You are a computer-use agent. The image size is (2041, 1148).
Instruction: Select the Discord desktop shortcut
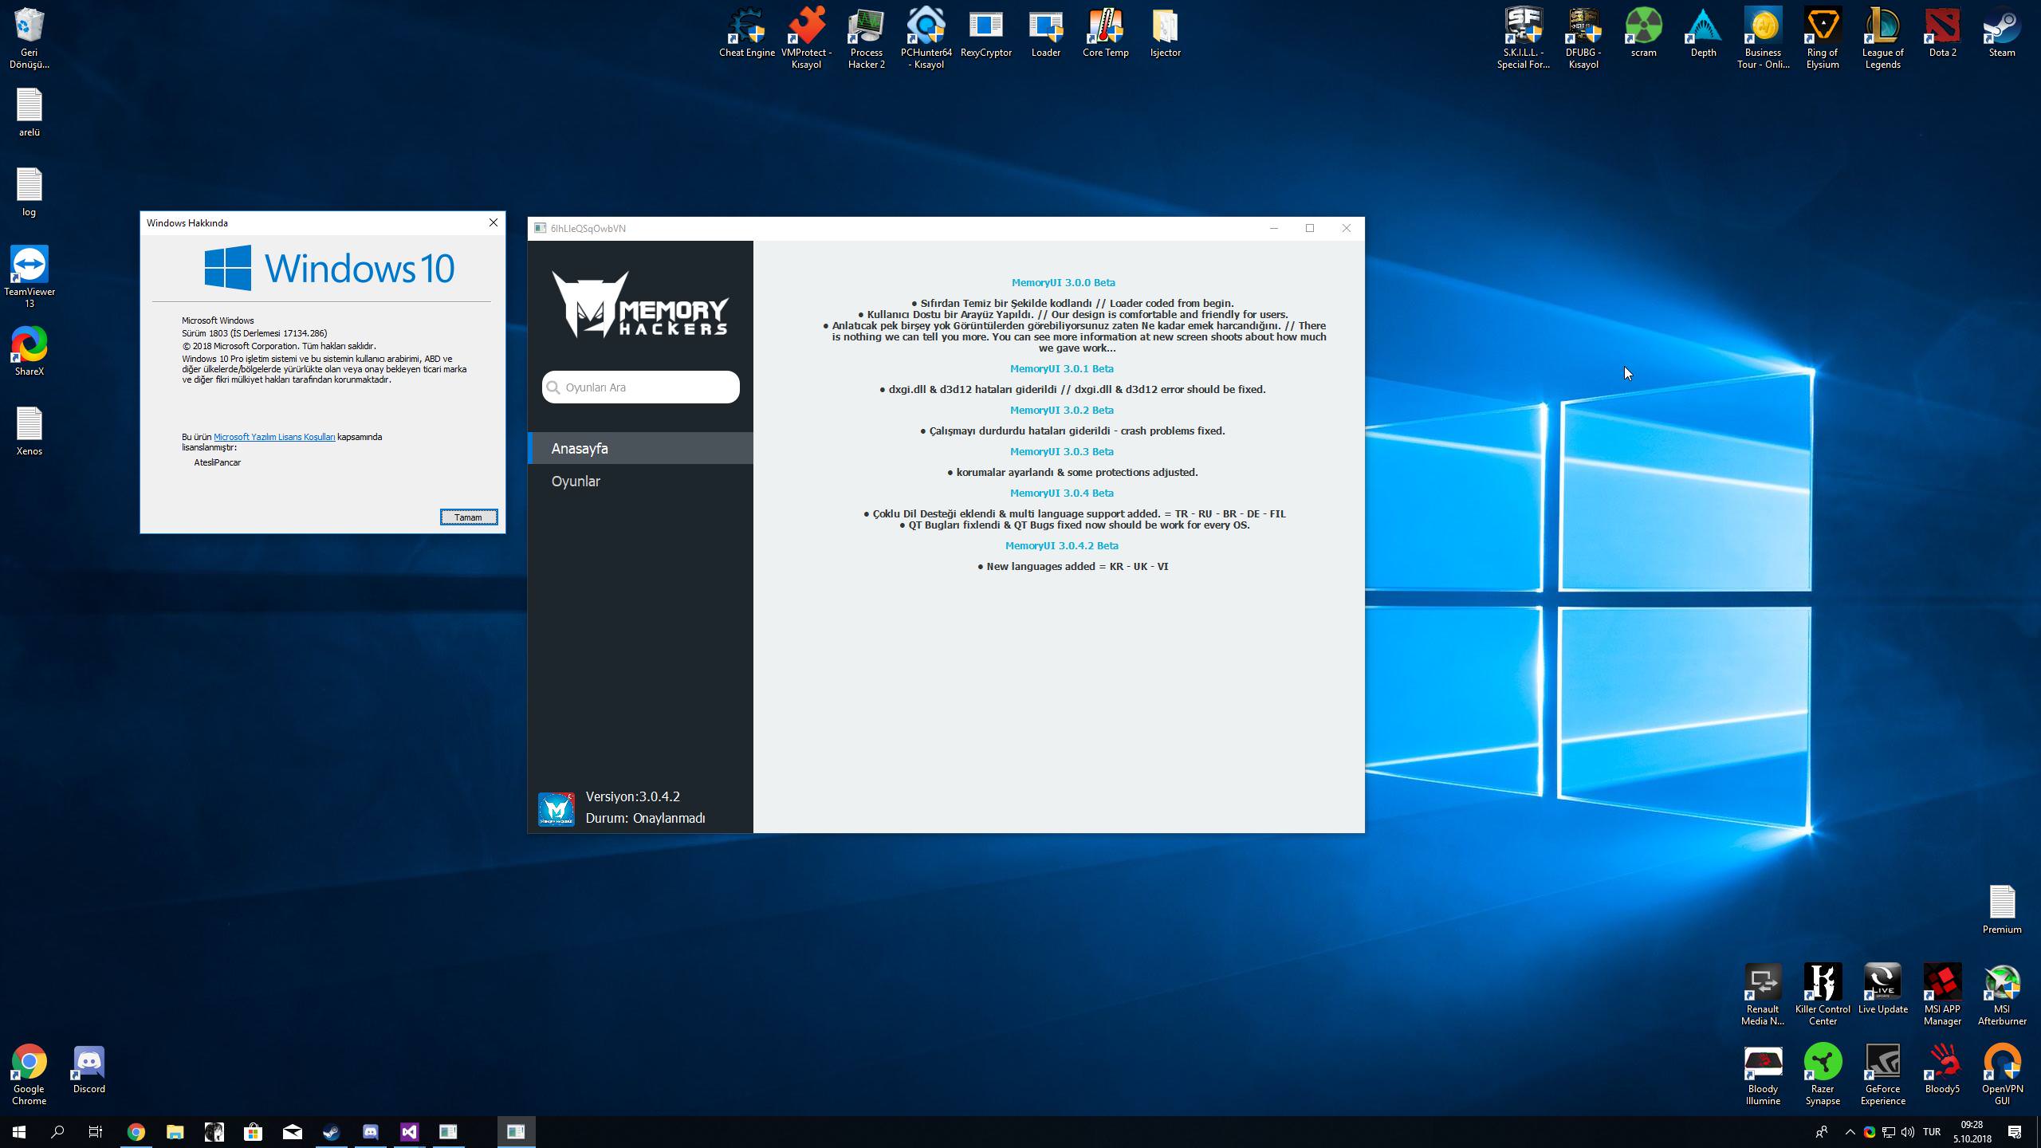(x=89, y=1069)
